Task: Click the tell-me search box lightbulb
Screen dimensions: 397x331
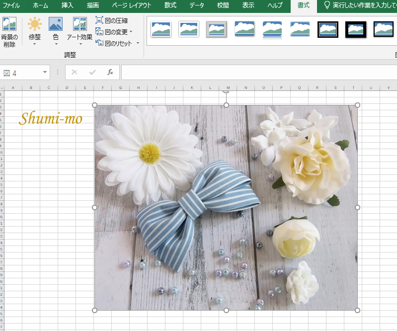Action: tap(327, 5)
